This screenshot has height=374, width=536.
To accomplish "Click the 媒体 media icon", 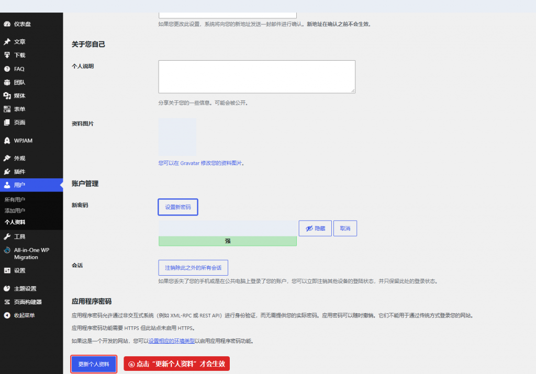I will tap(7, 96).
